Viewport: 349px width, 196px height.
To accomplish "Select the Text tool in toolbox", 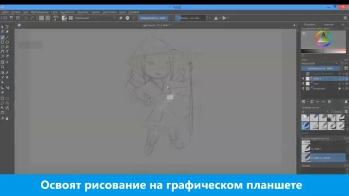I will [7, 27].
